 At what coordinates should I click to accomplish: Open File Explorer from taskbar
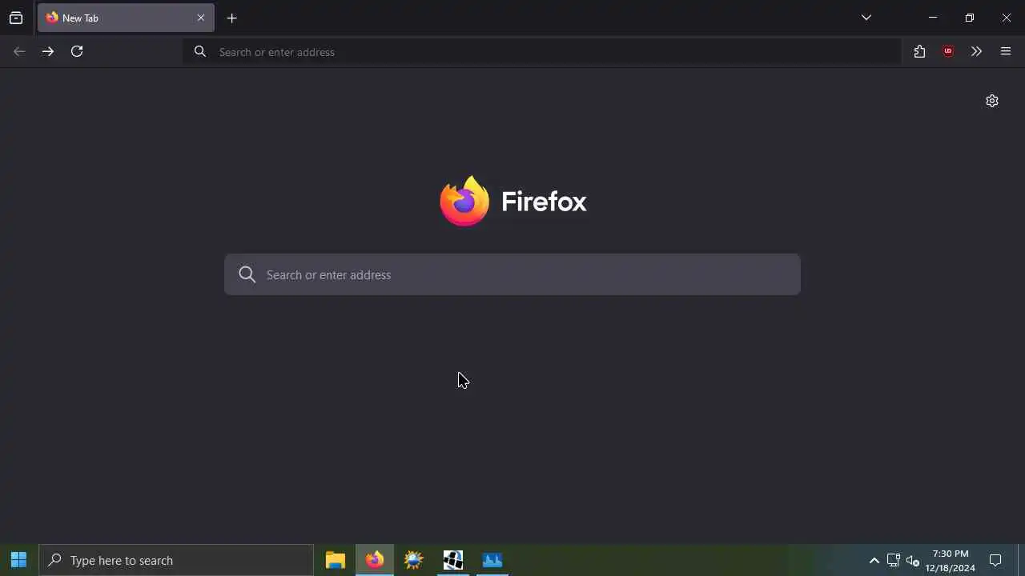tap(335, 560)
